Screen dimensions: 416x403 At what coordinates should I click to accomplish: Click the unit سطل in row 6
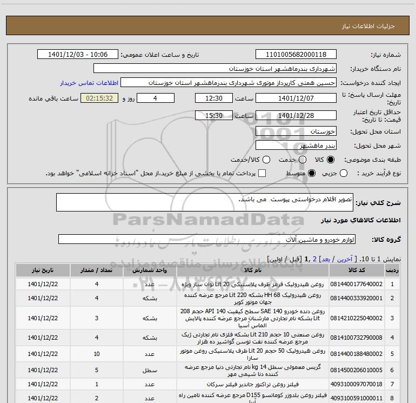pos(150,370)
